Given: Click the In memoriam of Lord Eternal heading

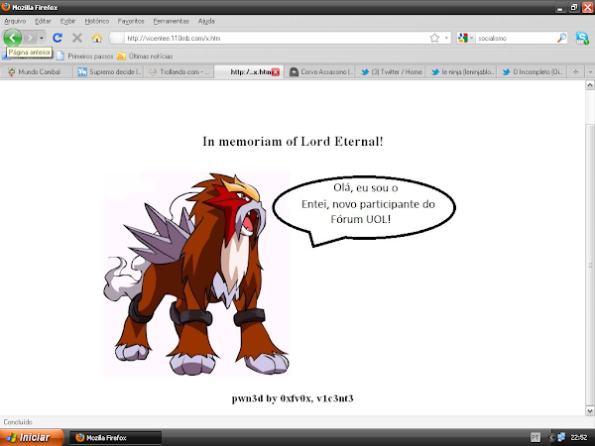Looking at the screenshot, I should pos(293,142).
